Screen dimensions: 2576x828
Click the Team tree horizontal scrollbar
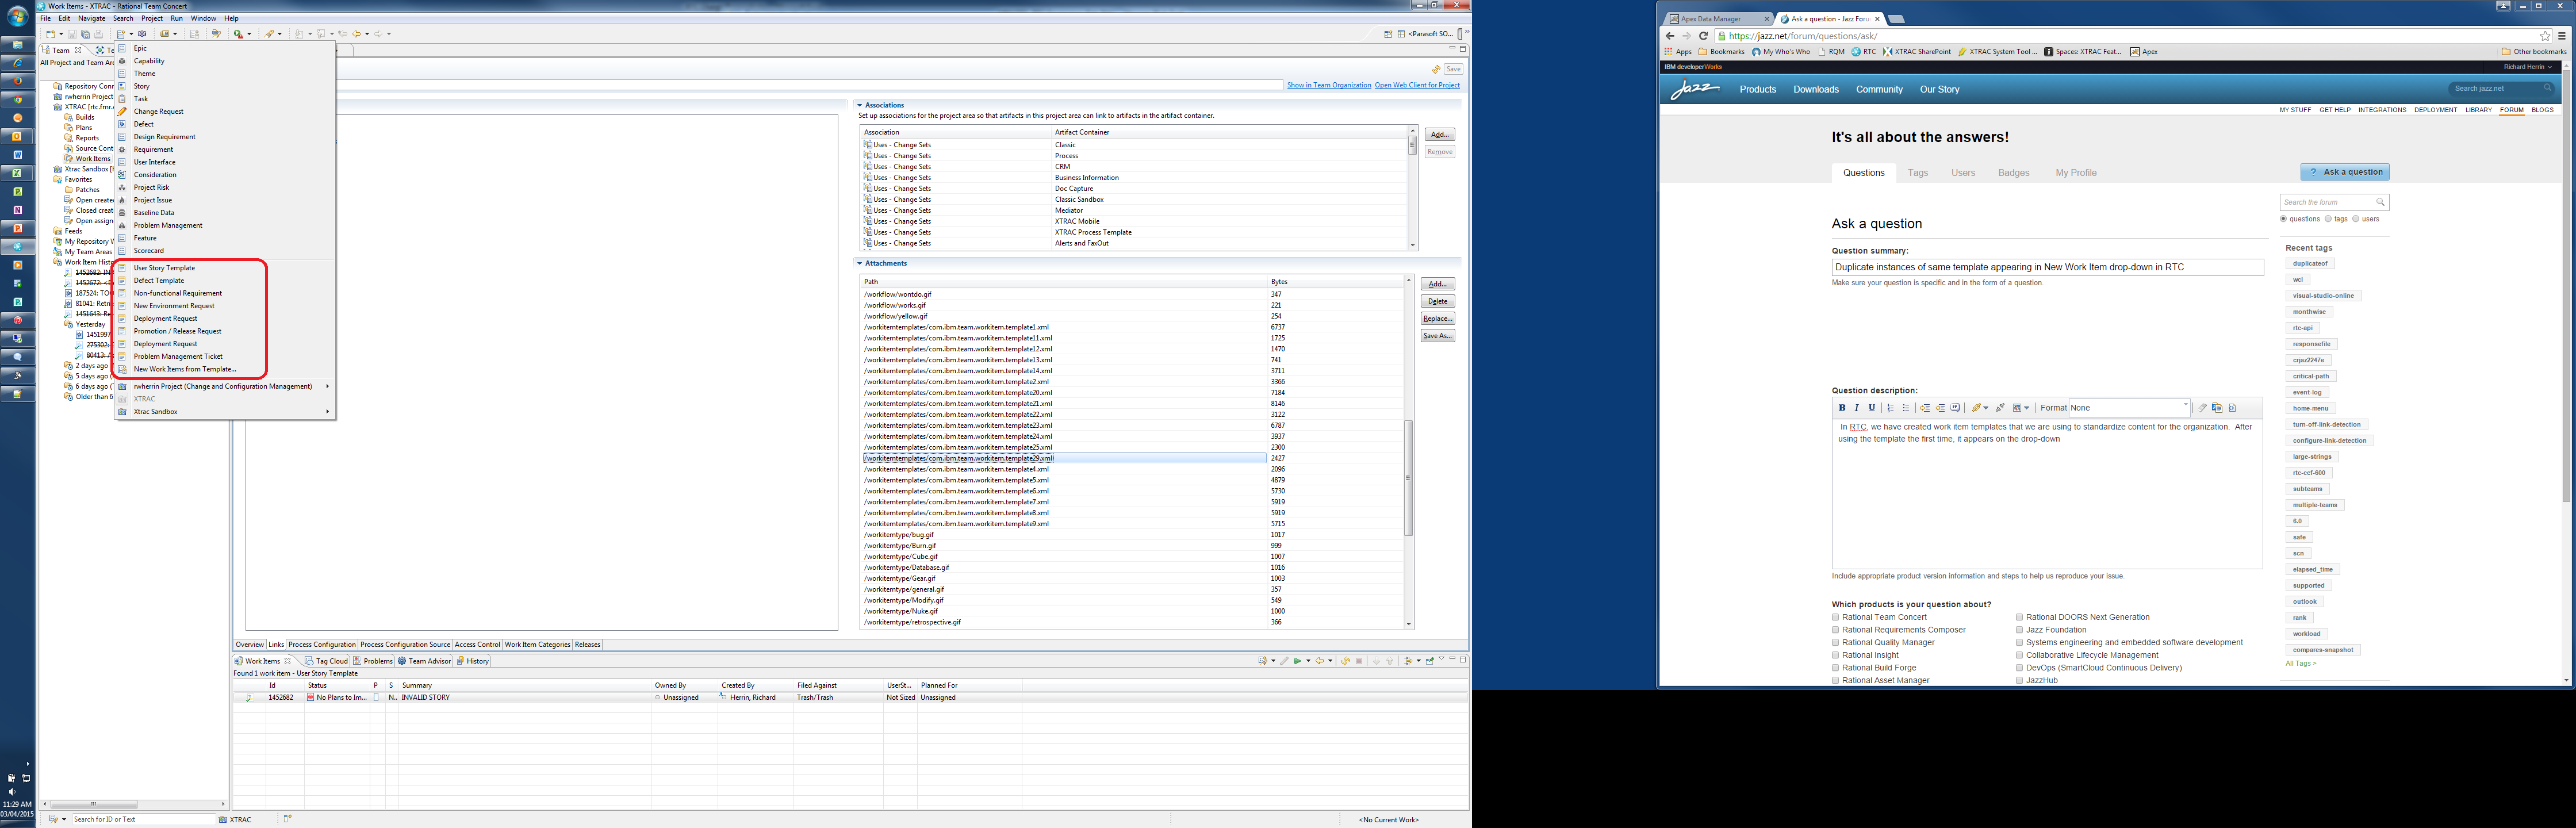coord(93,804)
